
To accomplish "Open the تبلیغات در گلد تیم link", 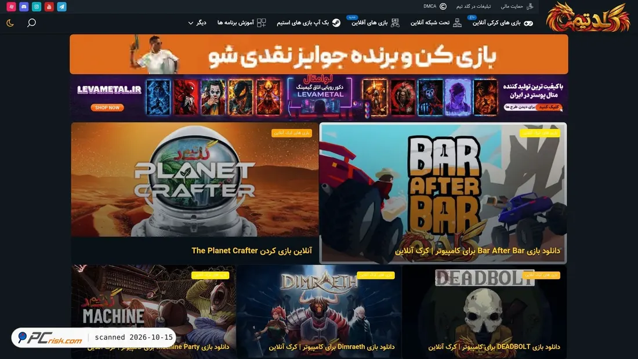I will [x=473, y=6].
